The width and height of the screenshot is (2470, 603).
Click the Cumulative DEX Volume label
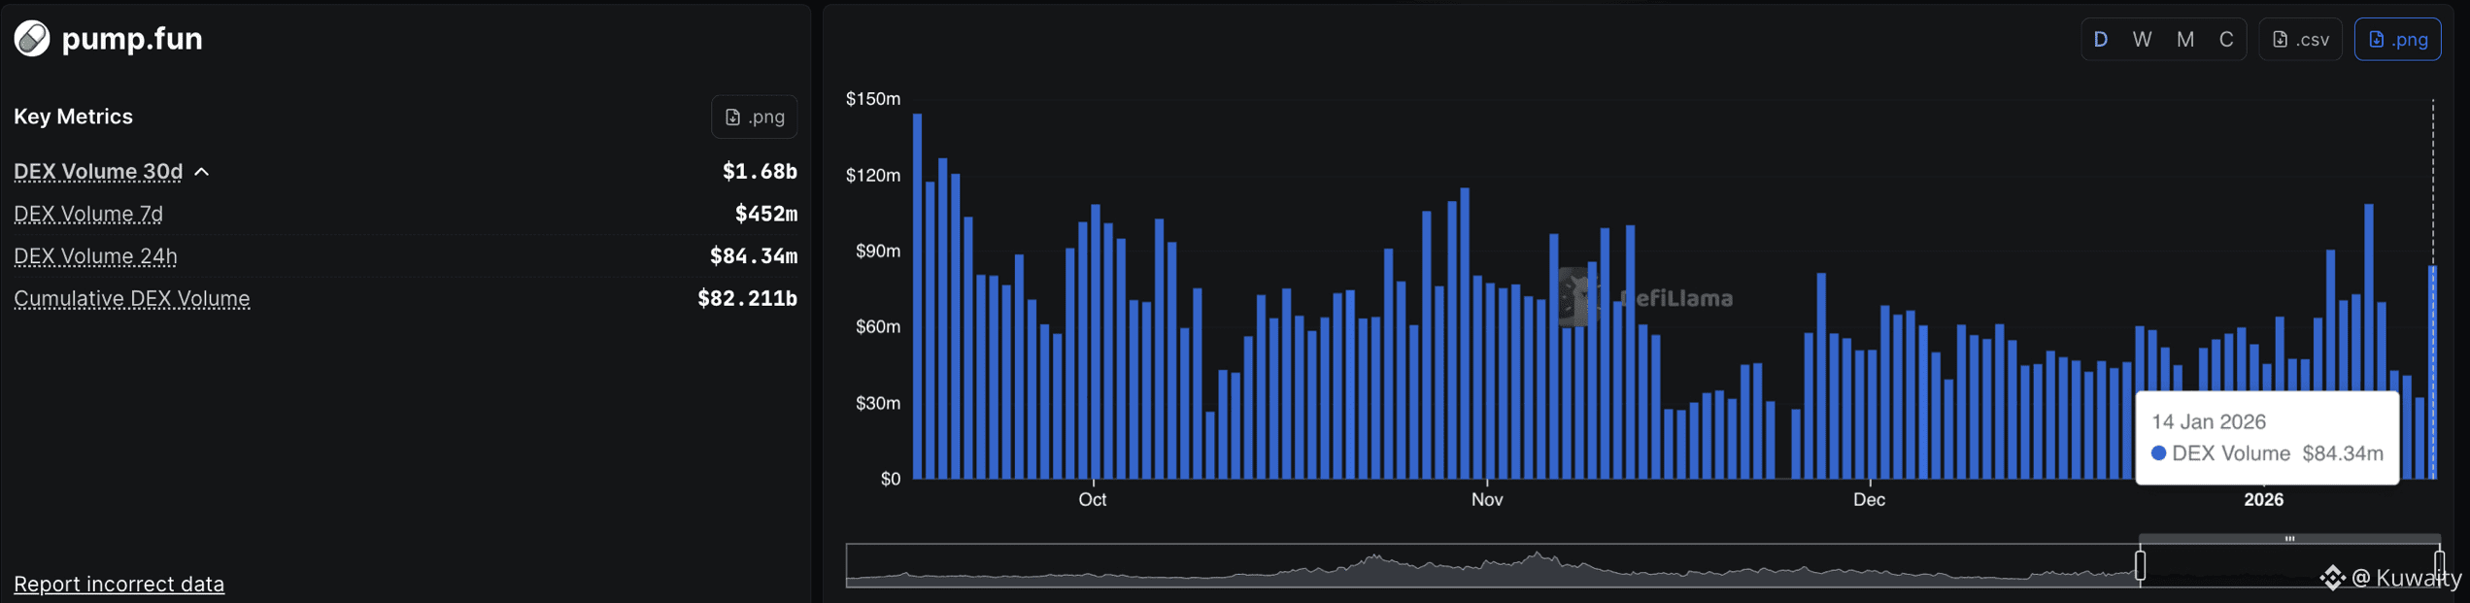[x=132, y=299]
